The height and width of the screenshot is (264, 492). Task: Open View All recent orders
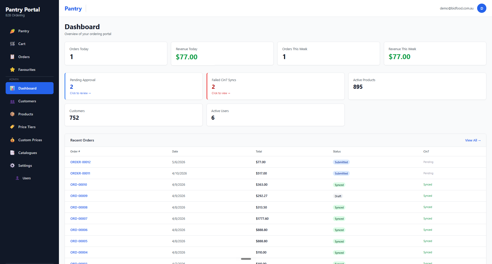click(473, 140)
